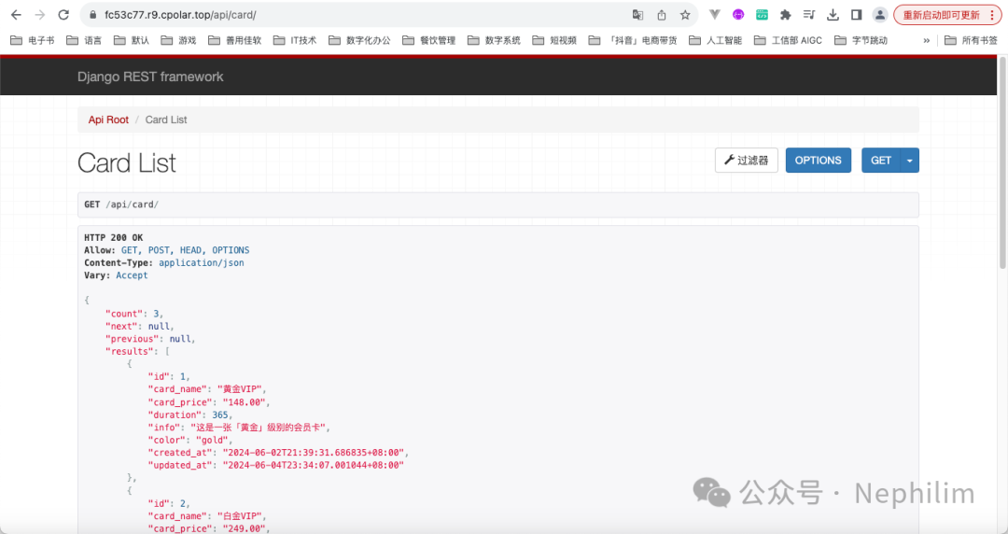Open the 餐饮管理 bookmark folder

pyautogui.click(x=428, y=40)
